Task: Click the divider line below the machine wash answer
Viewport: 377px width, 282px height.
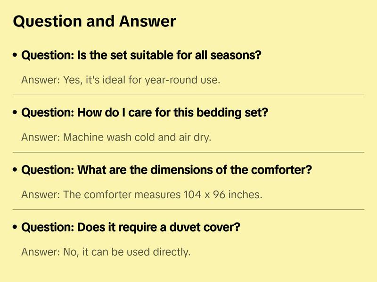Action: coord(188,152)
